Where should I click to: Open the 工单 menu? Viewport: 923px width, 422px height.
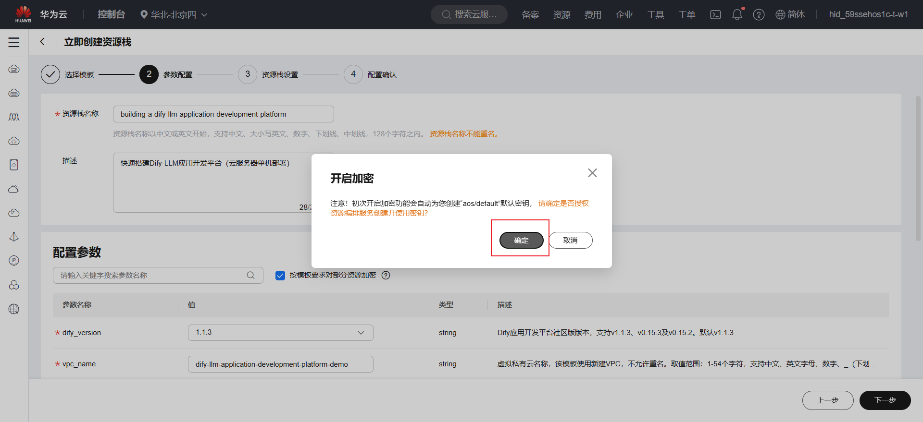[x=686, y=14]
